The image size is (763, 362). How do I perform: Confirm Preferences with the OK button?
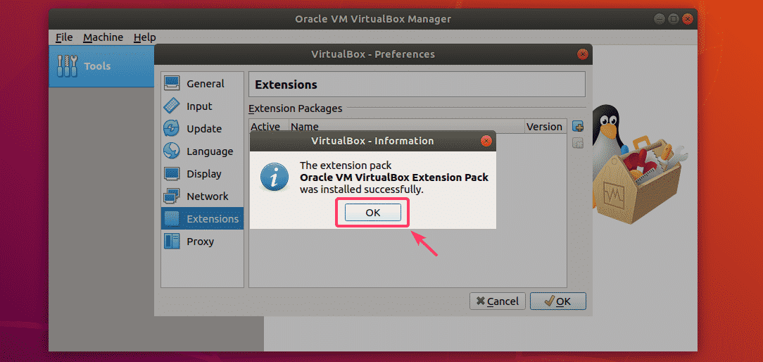pyautogui.click(x=557, y=301)
